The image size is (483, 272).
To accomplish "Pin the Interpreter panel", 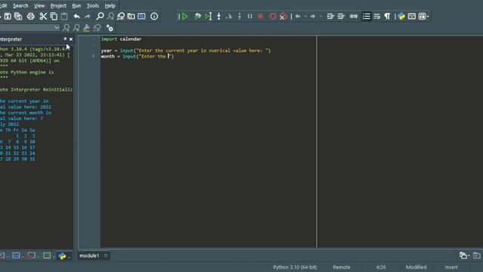I will (x=65, y=39).
